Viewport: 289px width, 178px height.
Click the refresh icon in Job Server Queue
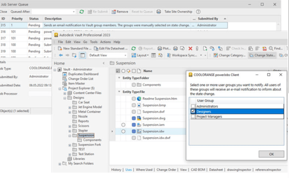pyautogui.click(x=82, y=12)
